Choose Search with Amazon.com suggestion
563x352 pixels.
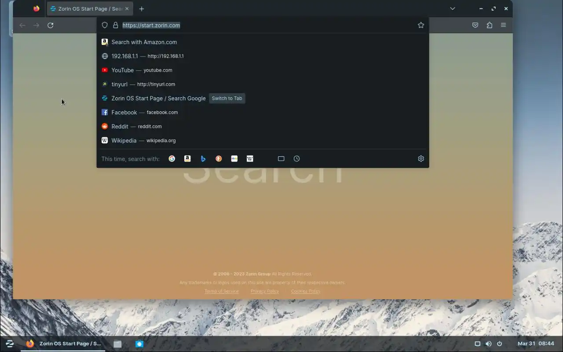[263, 42]
